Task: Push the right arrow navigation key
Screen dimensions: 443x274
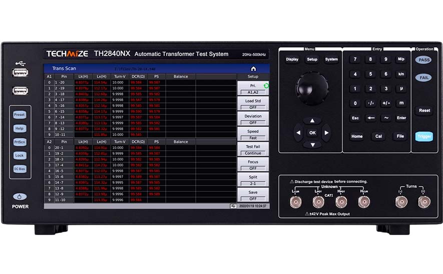Action: pos(326,132)
